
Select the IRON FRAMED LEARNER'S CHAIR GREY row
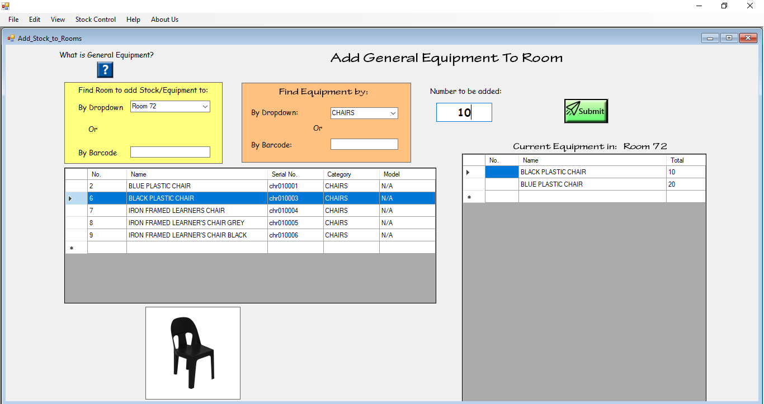[x=196, y=223]
